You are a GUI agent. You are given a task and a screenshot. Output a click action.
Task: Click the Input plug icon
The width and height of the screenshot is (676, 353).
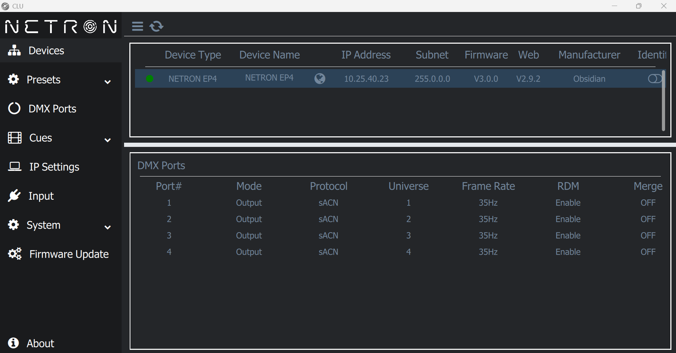point(14,196)
